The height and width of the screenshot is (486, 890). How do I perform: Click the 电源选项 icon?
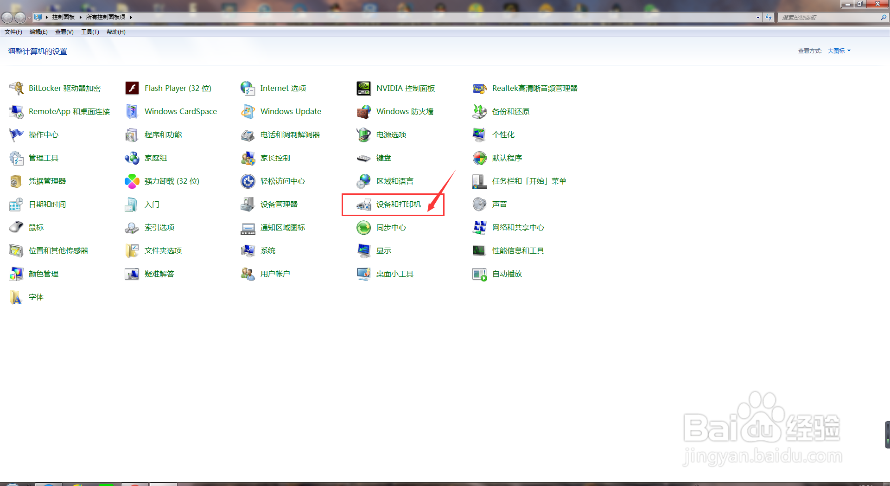pyautogui.click(x=364, y=134)
